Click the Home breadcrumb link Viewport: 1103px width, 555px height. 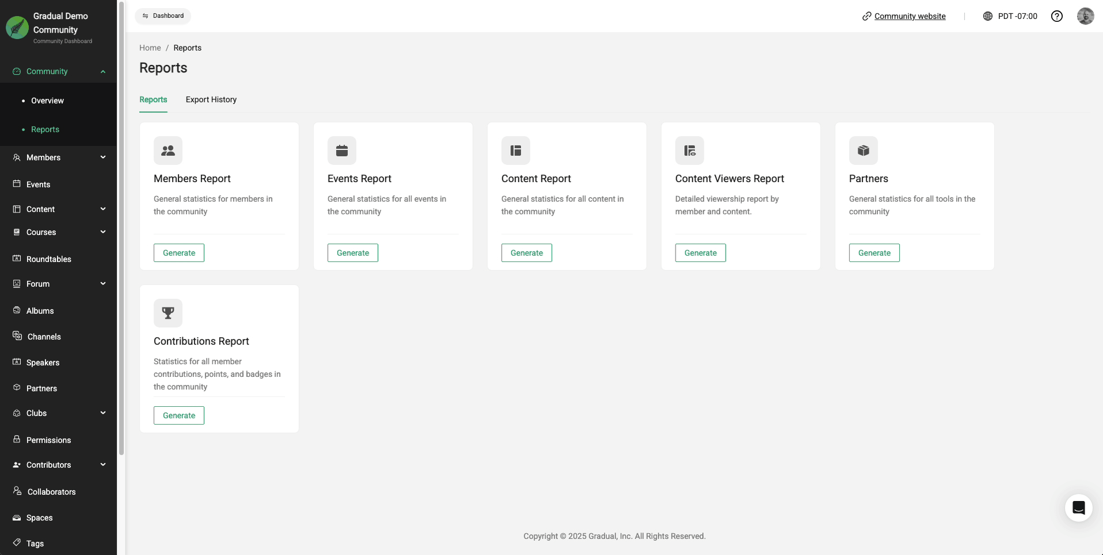coord(150,48)
